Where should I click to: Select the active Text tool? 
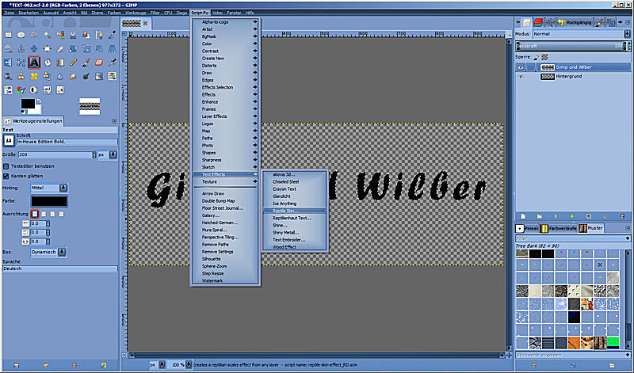pyautogui.click(x=34, y=63)
